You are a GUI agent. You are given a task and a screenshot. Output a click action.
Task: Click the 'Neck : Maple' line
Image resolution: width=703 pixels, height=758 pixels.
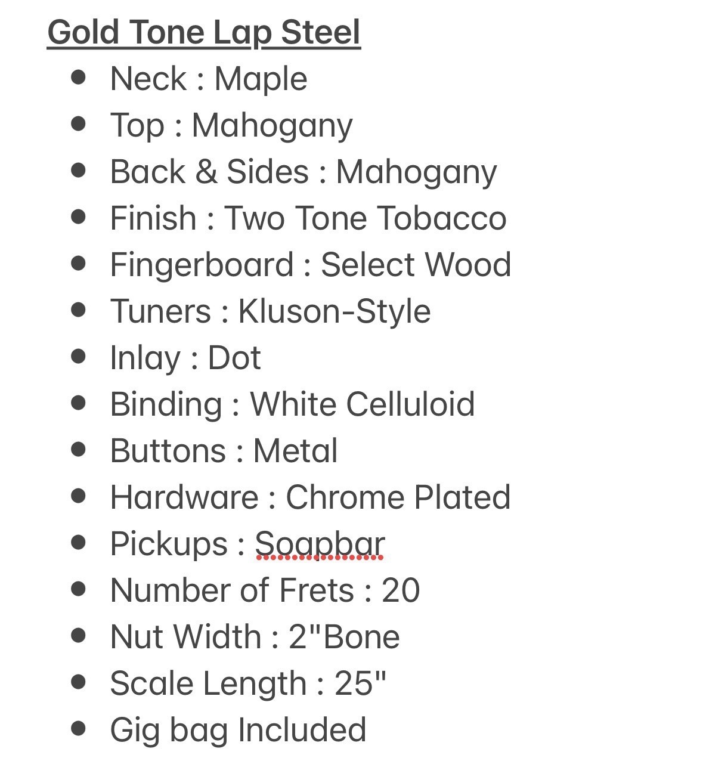[209, 79]
